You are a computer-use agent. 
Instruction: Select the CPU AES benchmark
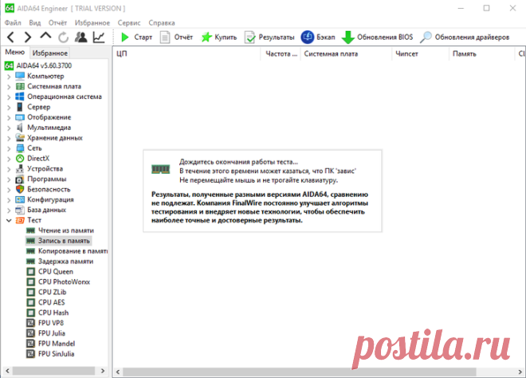45,302
